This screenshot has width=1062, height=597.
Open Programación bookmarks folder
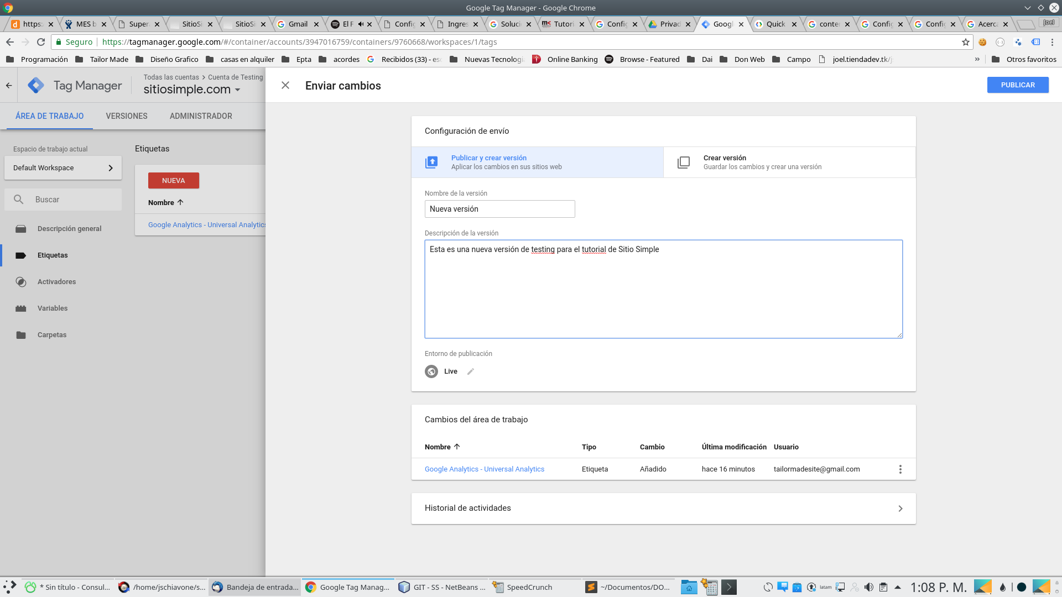tap(37, 59)
